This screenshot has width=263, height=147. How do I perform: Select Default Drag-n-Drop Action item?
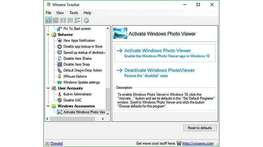pyautogui.click(x=83, y=70)
